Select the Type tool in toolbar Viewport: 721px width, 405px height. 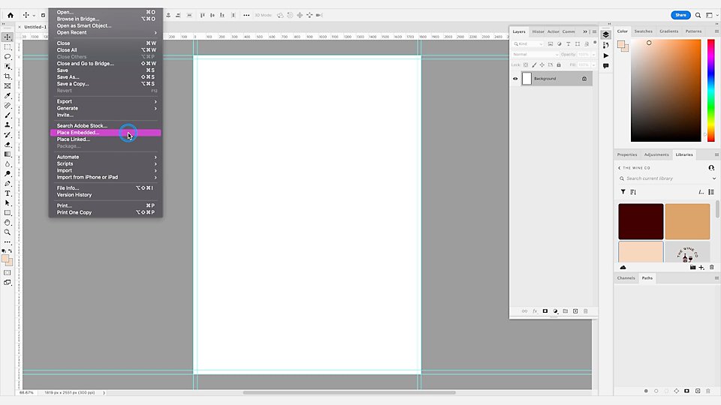coord(8,193)
